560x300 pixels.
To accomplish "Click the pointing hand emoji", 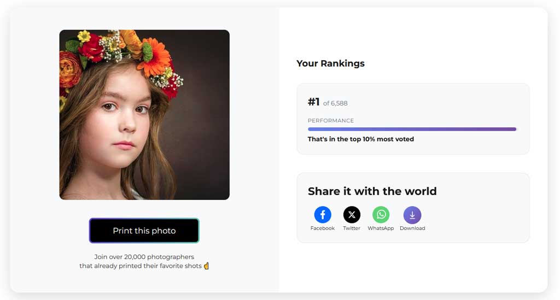I will tap(206, 266).
